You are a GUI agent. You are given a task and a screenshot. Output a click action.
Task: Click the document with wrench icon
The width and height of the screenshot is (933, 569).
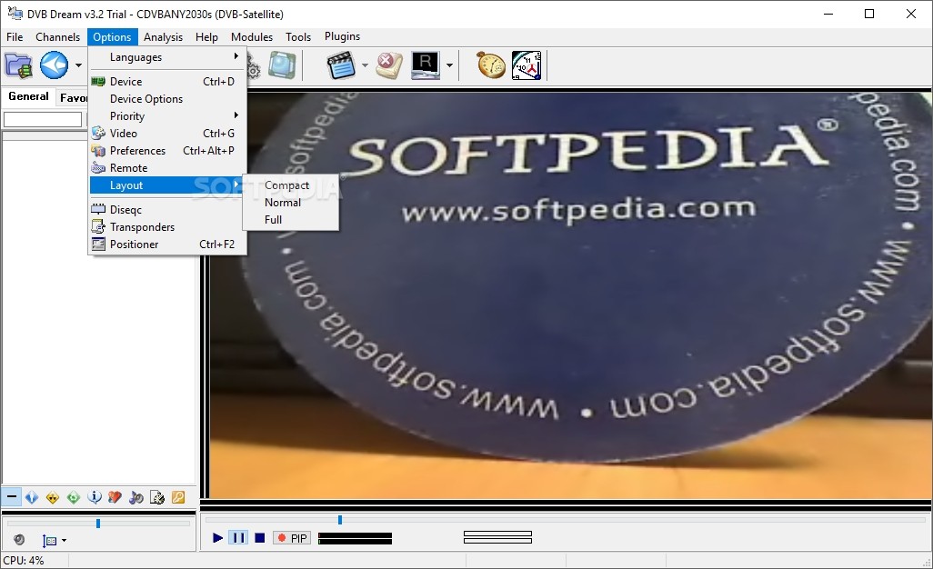(x=157, y=497)
